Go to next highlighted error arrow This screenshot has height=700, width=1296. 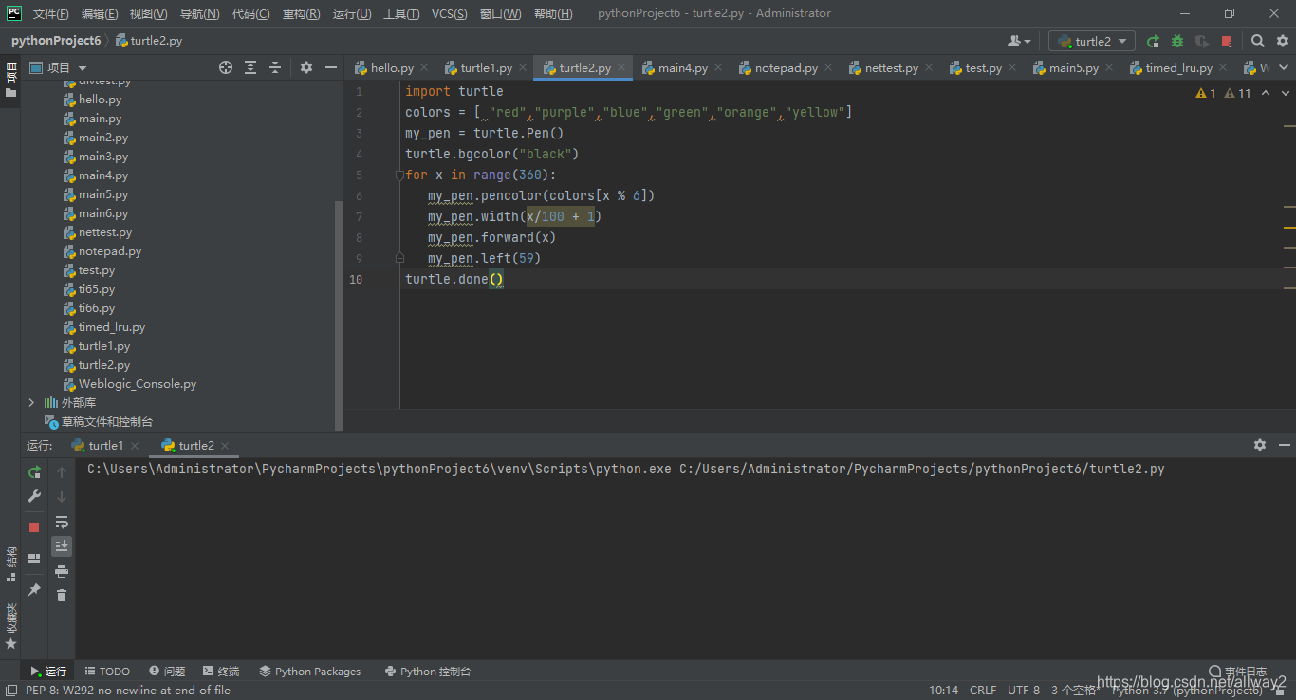coord(1285,93)
